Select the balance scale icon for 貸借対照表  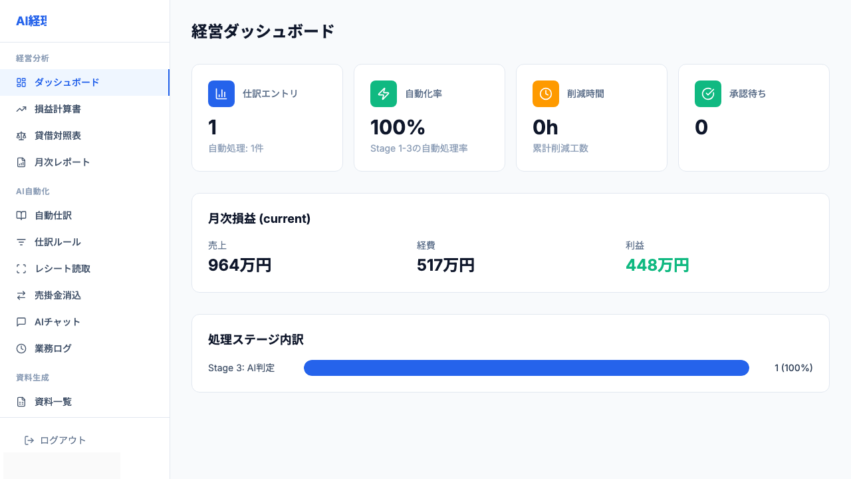pos(22,135)
